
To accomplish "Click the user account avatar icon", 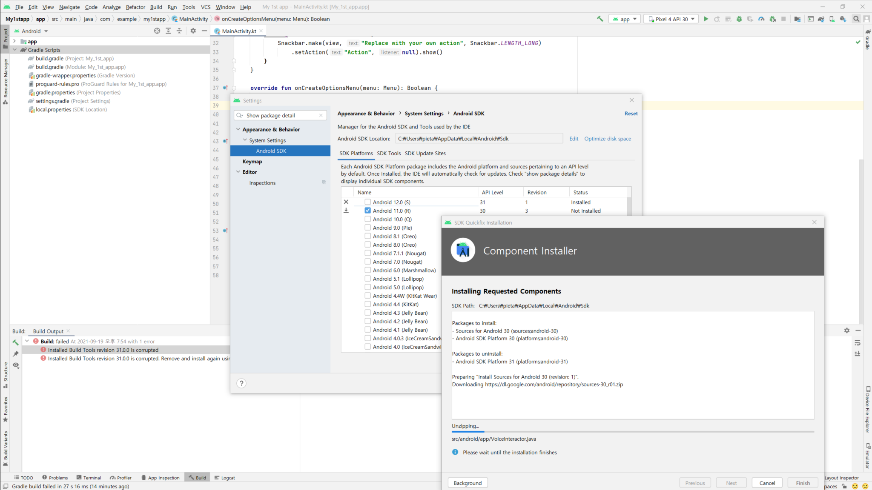I will click(x=866, y=19).
